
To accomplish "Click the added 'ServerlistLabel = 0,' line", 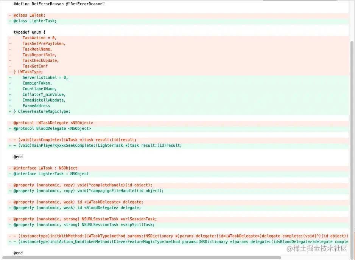I will 178,77.
